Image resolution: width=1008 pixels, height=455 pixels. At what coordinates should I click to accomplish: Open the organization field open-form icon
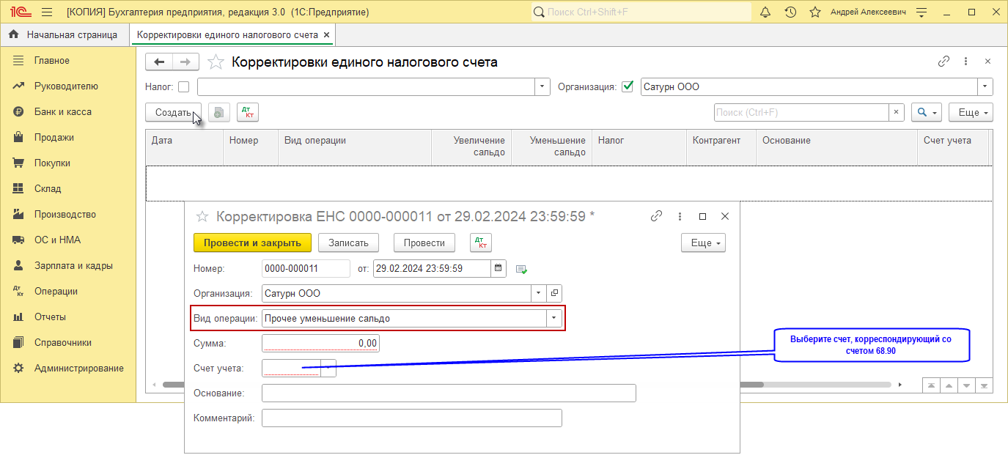554,293
